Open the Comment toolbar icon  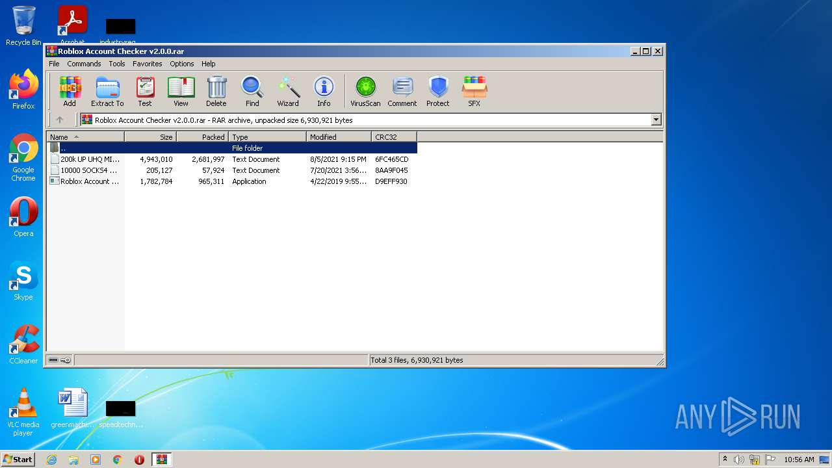(402, 91)
